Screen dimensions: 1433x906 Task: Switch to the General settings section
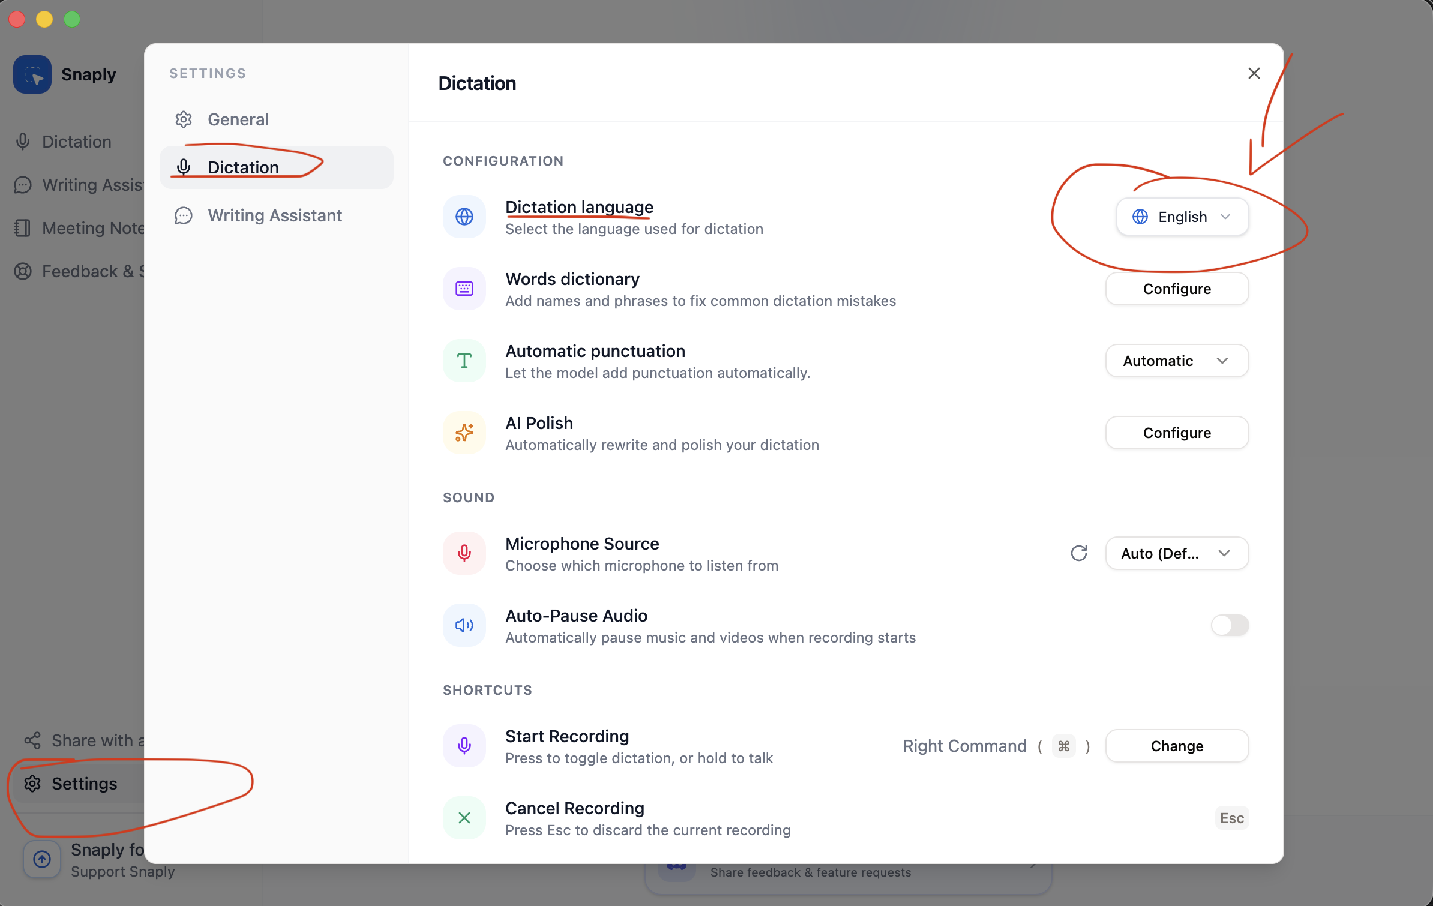click(238, 119)
